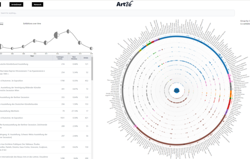Click the ArtViz logo

[125, 4]
